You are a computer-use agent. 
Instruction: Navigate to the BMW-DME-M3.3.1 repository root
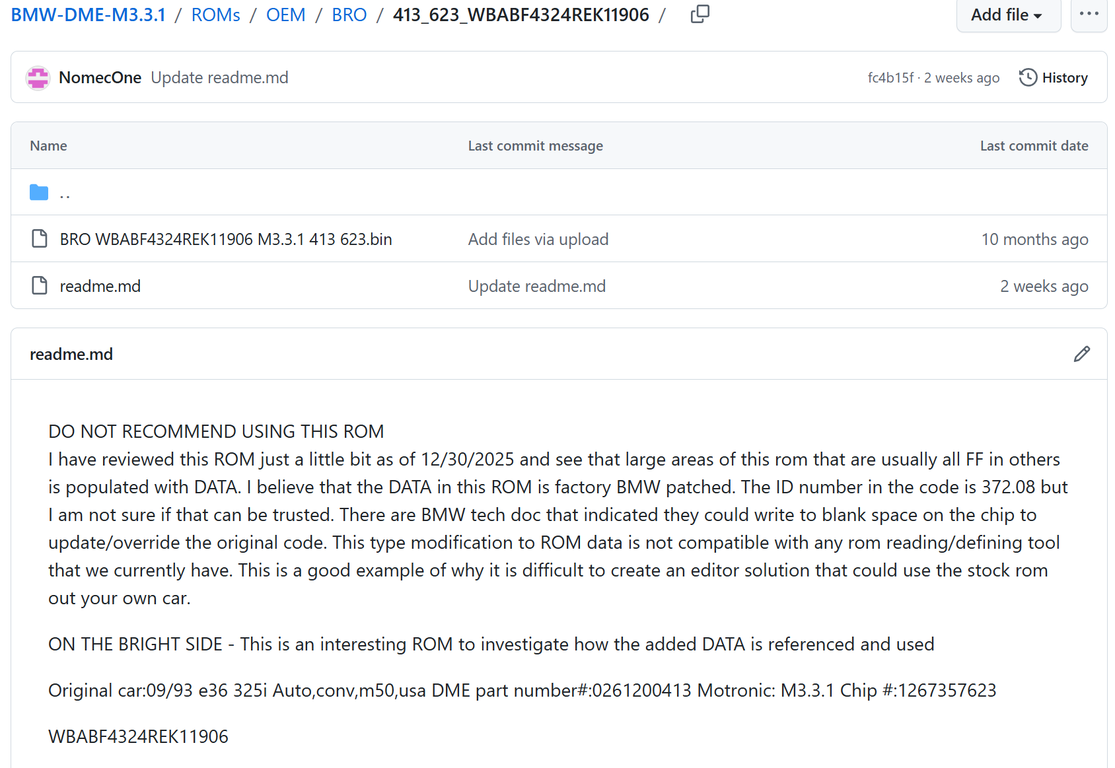click(87, 14)
